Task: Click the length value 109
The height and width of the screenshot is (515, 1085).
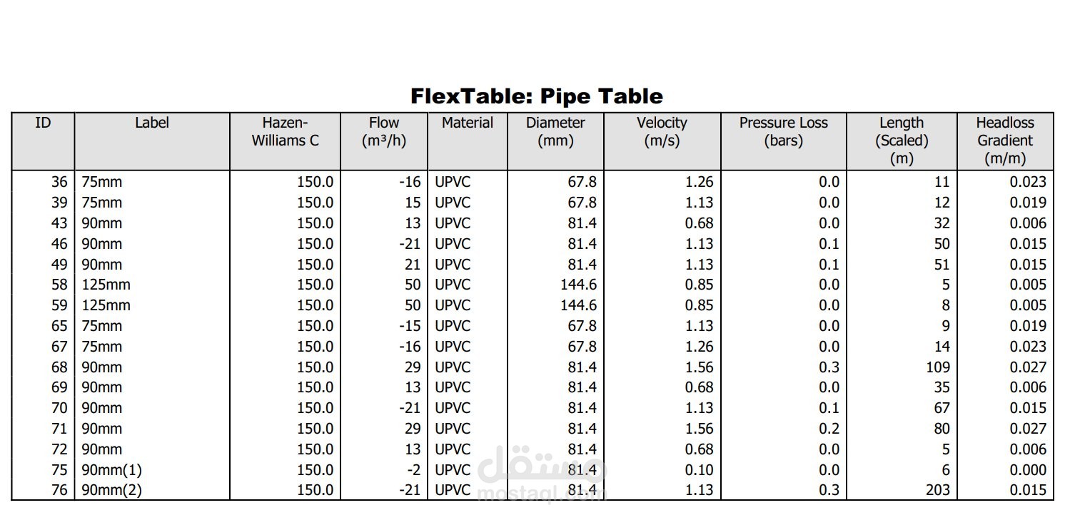Action: [x=937, y=367]
